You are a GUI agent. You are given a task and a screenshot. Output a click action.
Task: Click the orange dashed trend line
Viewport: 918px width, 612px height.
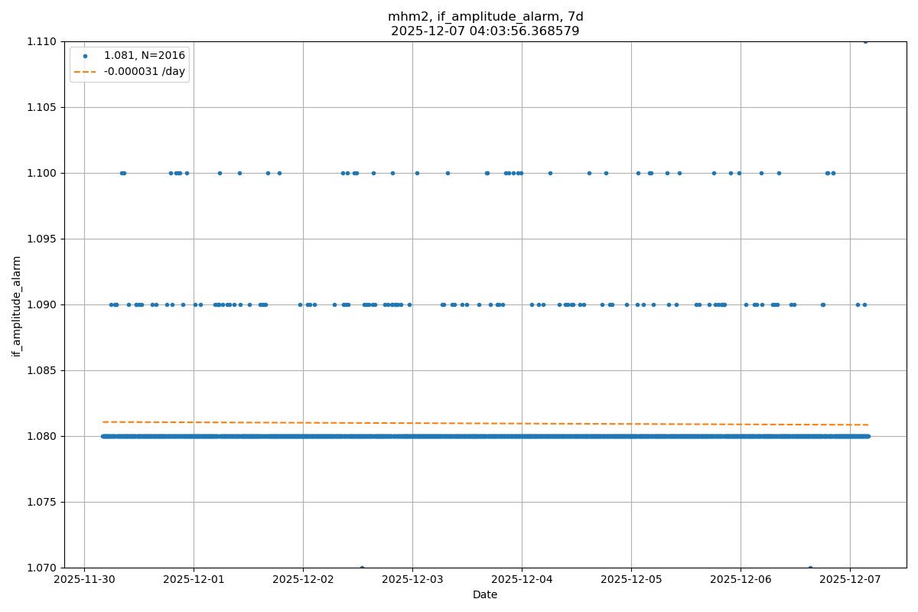[485, 423]
